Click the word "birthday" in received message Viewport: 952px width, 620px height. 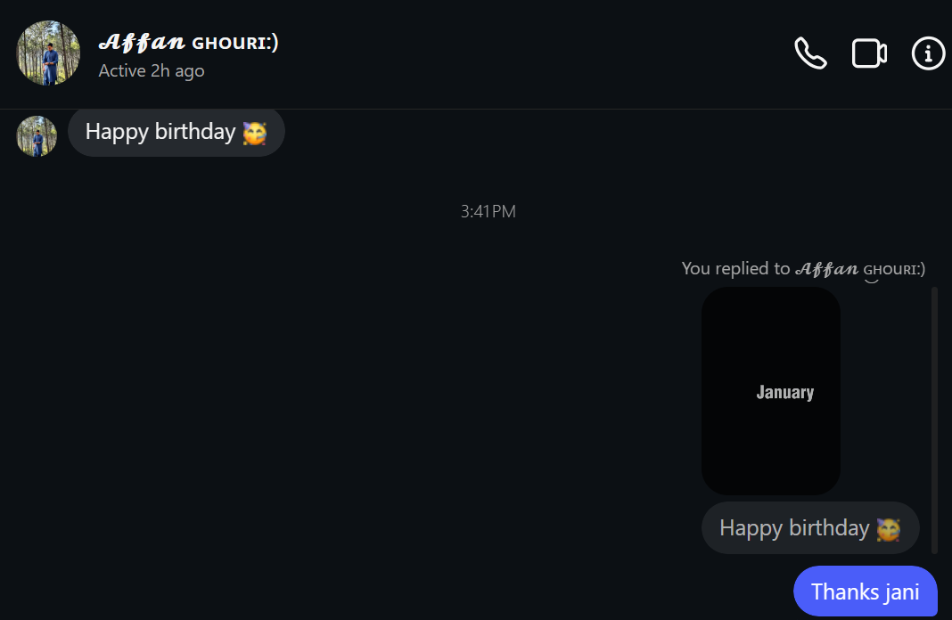tap(195, 133)
